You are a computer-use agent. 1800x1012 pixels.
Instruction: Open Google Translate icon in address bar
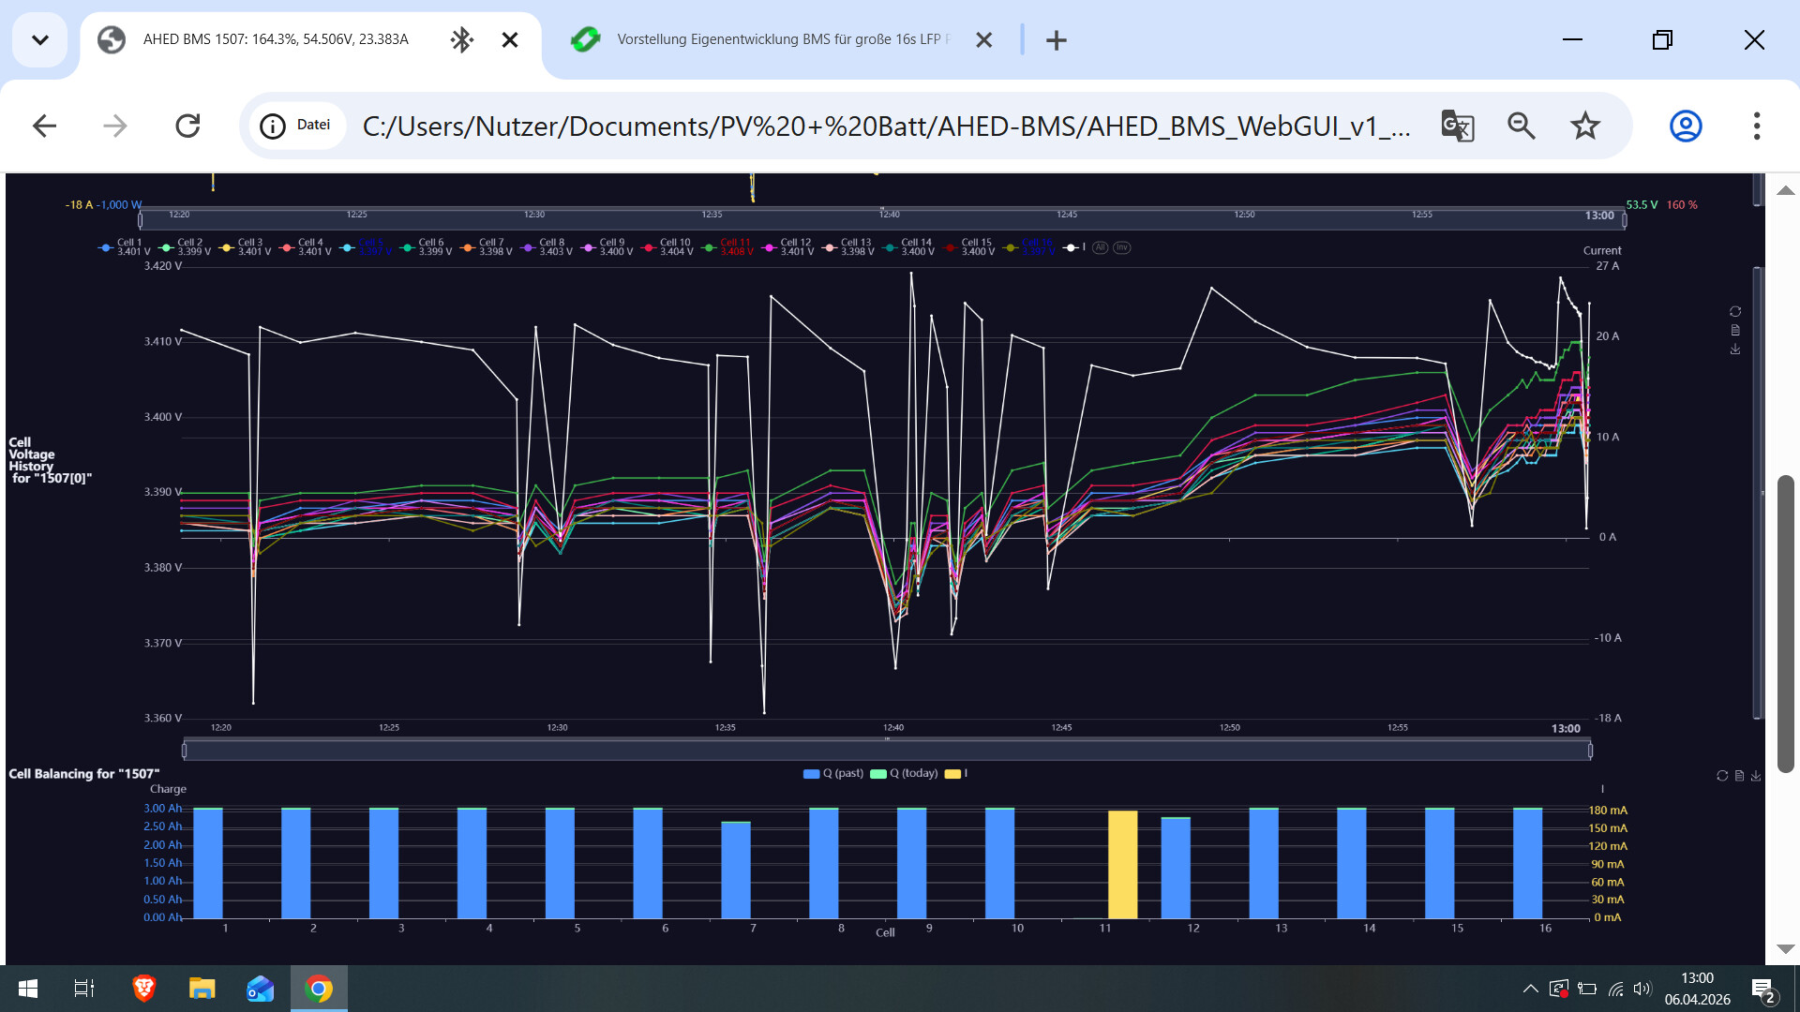tap(1457, 126)
